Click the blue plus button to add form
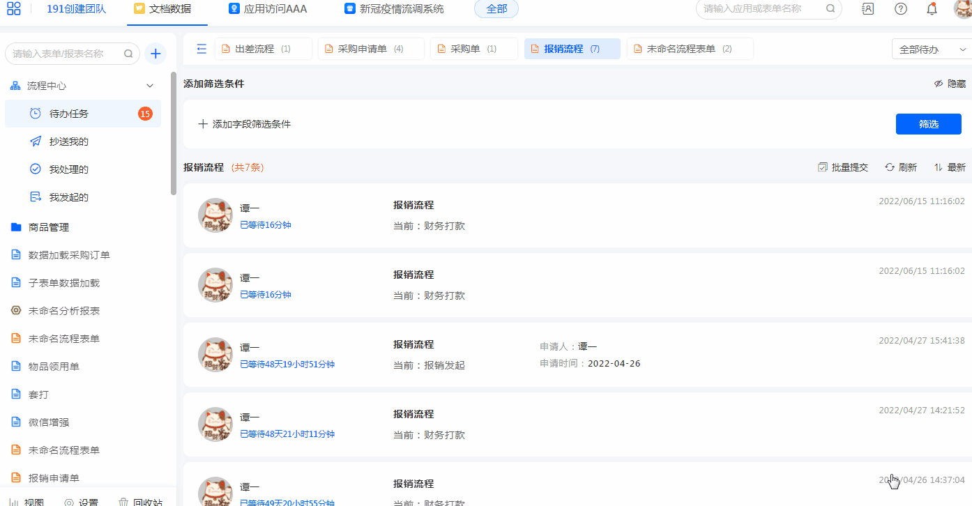The image size is (972, 506). coord(155,54)
